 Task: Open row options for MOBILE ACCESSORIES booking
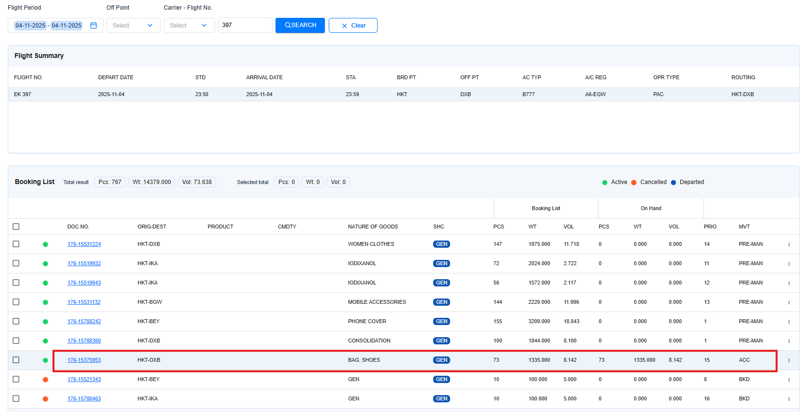[788, 302]
